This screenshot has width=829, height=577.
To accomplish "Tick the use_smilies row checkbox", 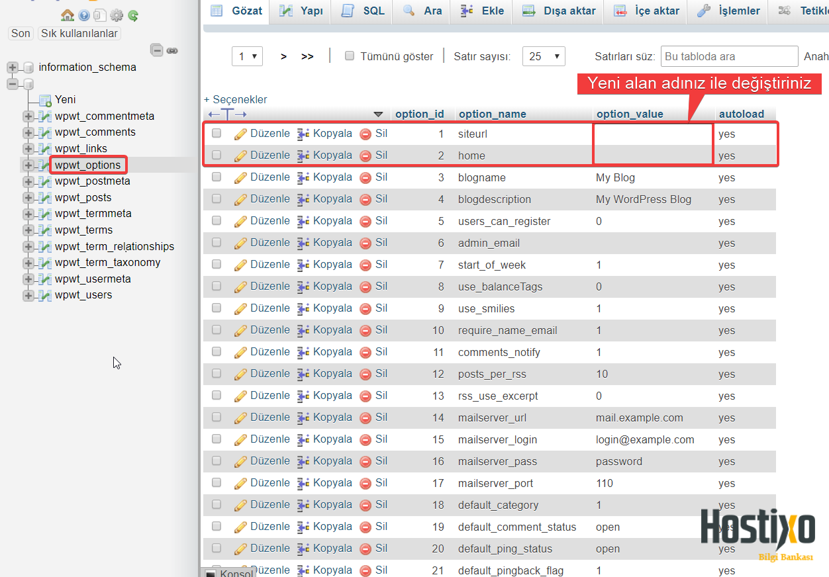I will [217, 308].
